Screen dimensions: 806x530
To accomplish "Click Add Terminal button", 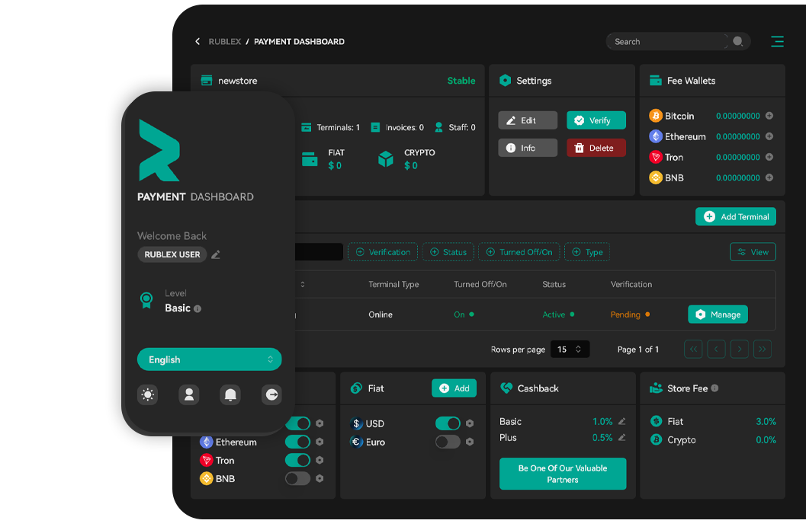I will tap(736, 217).
